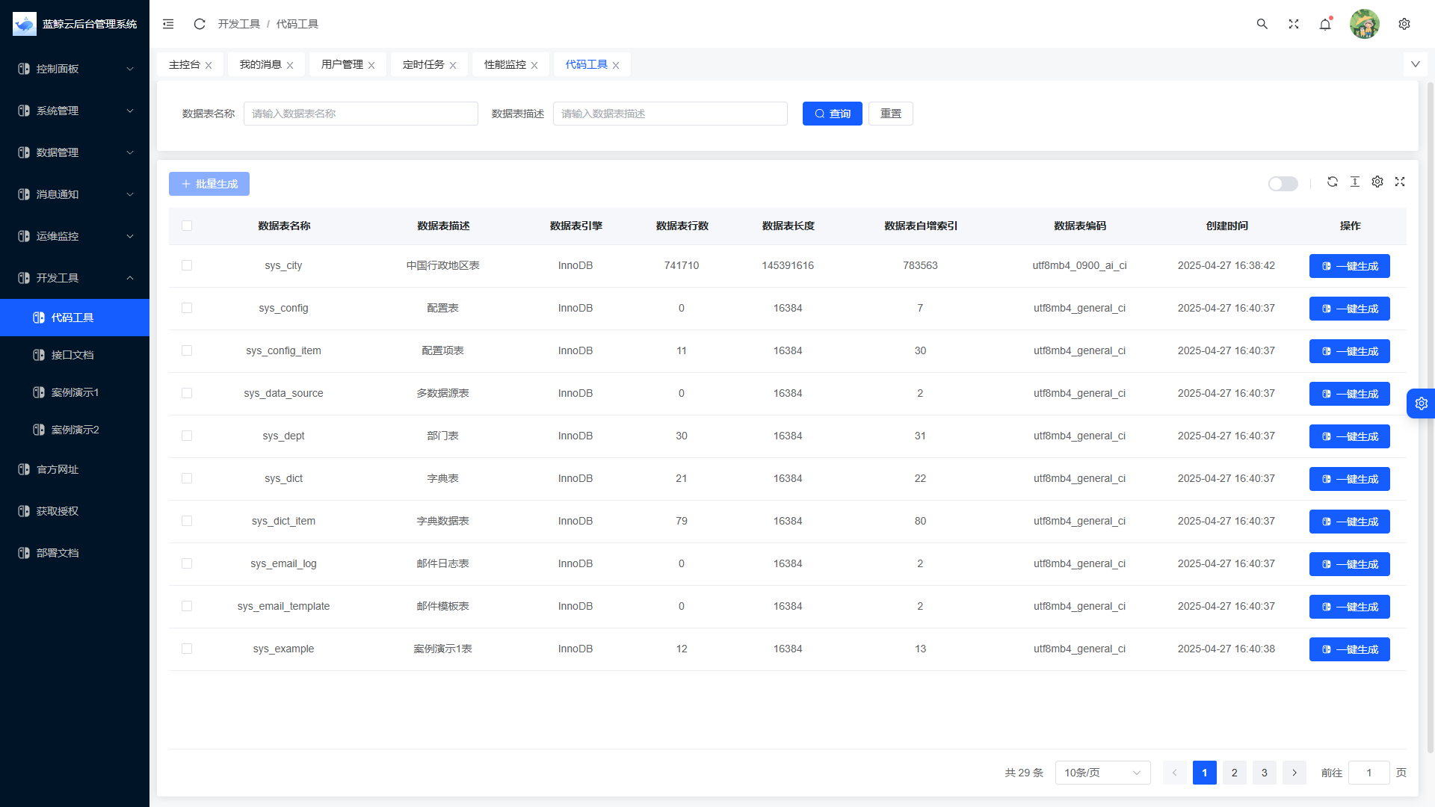Viewport: 1435px width, 807px height.
Task: Collapse the 开发工具 sidebar menu
Action: point(75,278)
